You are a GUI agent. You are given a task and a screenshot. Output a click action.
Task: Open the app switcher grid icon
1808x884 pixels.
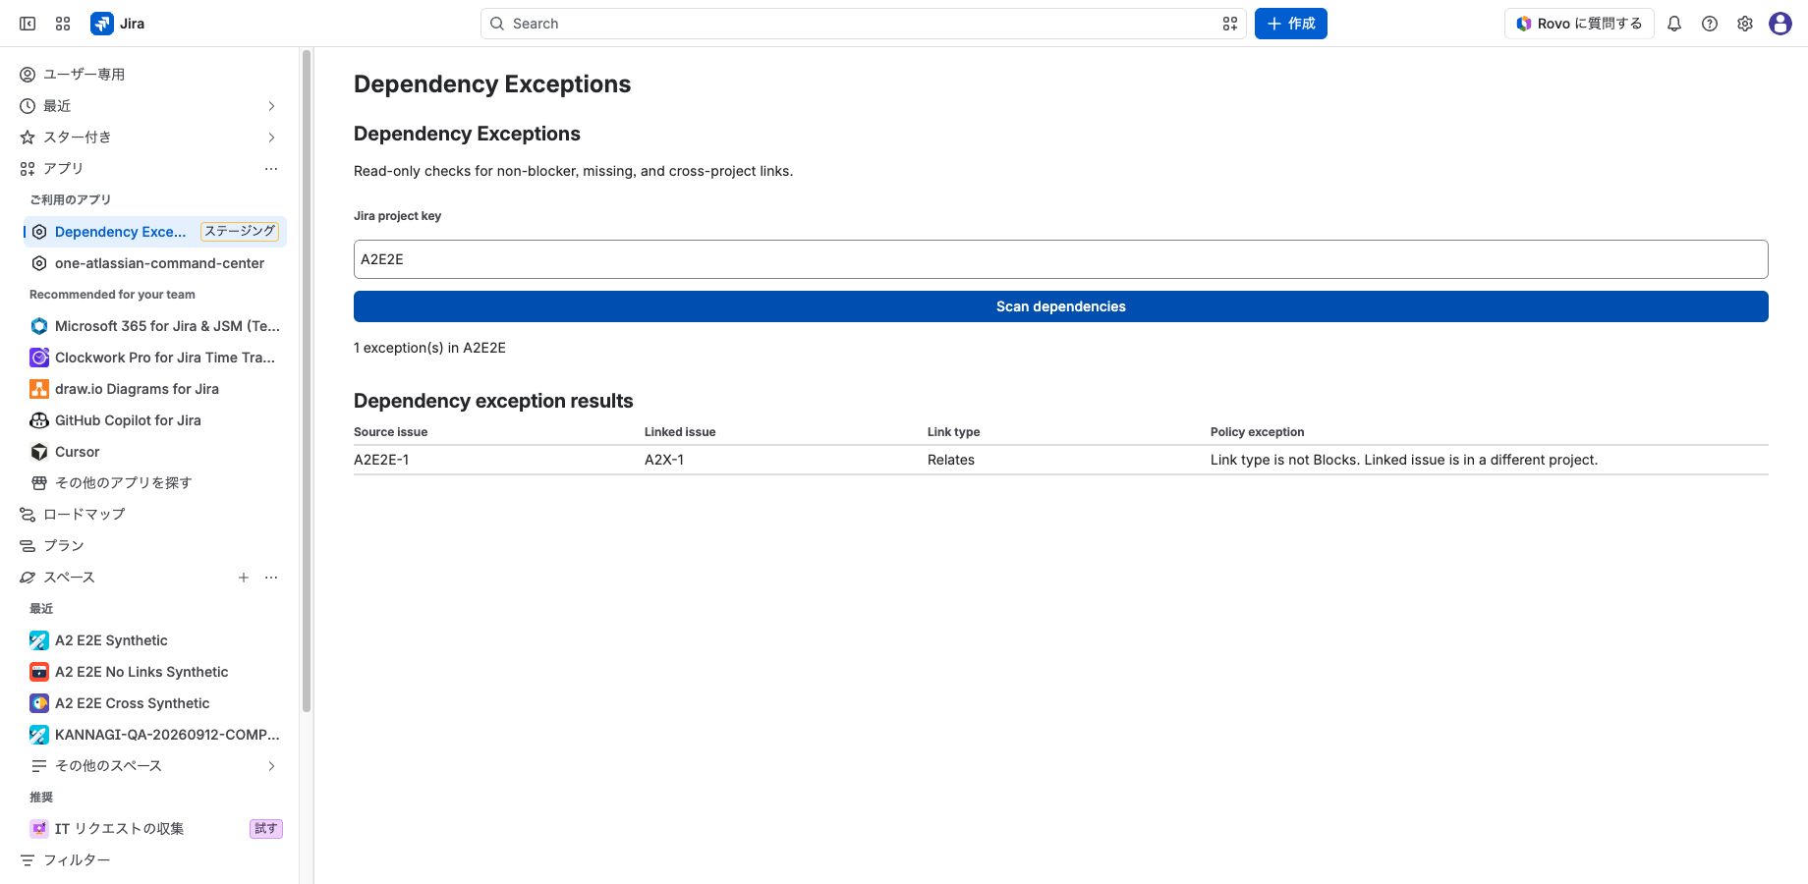[x=63, y=24]
